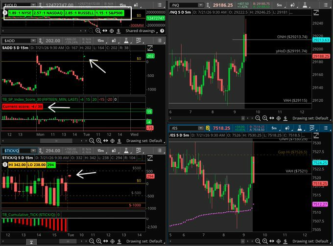Screen dimensions: 333x246
Task: Open the symbol dropdown for $ADD
Action: 33,41
